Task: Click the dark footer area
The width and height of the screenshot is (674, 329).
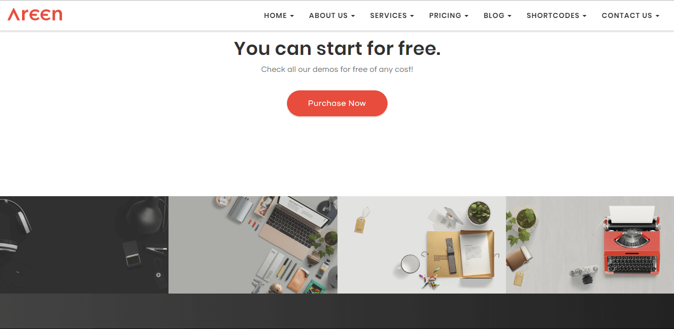Action: pyautogui.click(x=337, y=311)
